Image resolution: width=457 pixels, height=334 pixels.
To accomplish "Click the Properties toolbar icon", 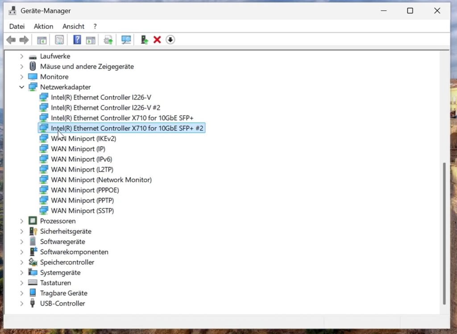I will (59, 40).
